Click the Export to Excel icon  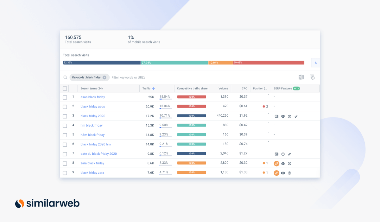click(301, 77)
